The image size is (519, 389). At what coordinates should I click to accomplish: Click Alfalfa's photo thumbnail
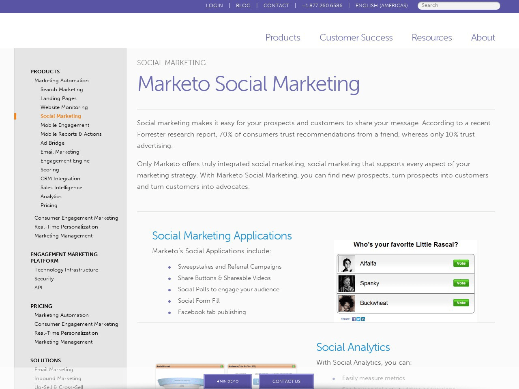click(x=346, y=263)
